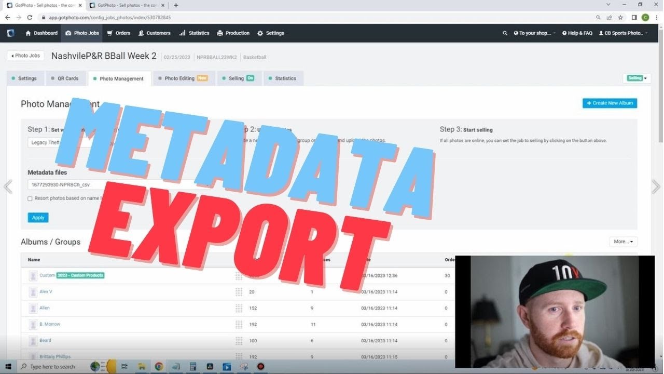Expand the CB Sports Photo account menu
This screenshot has height=374, width=664.
coord(623,33)
